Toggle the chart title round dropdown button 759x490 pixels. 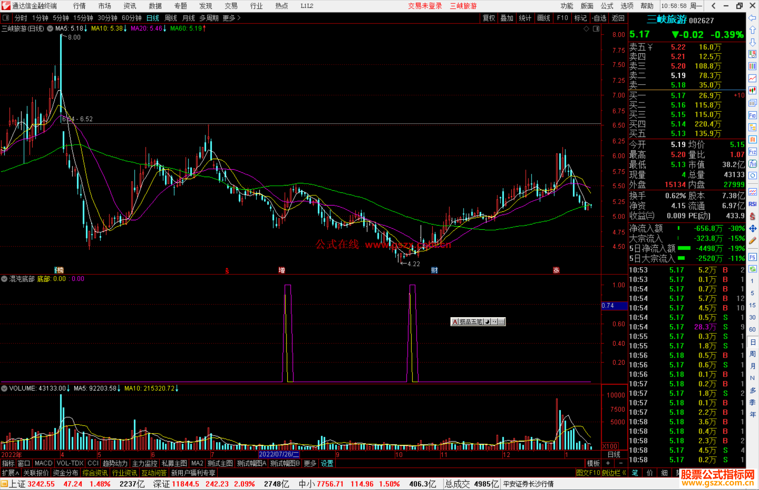50,28
